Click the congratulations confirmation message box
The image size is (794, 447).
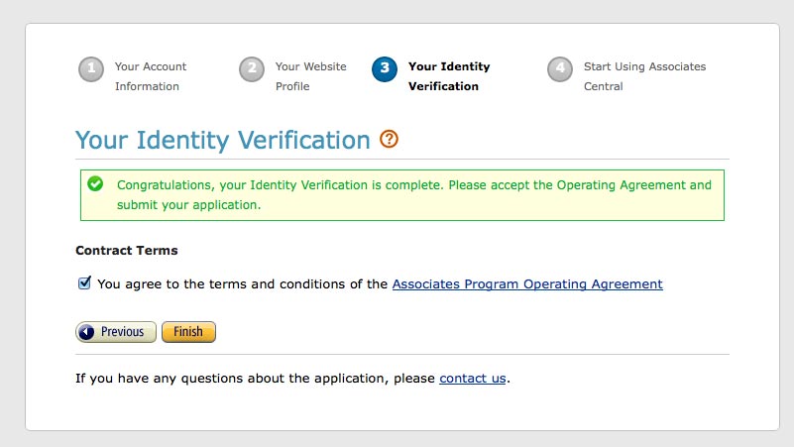(402, 195)
